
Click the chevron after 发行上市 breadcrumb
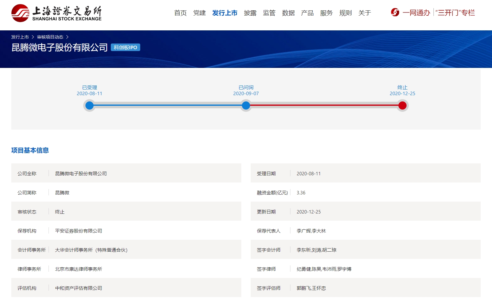pyautogui.click(x=33, y=37)
